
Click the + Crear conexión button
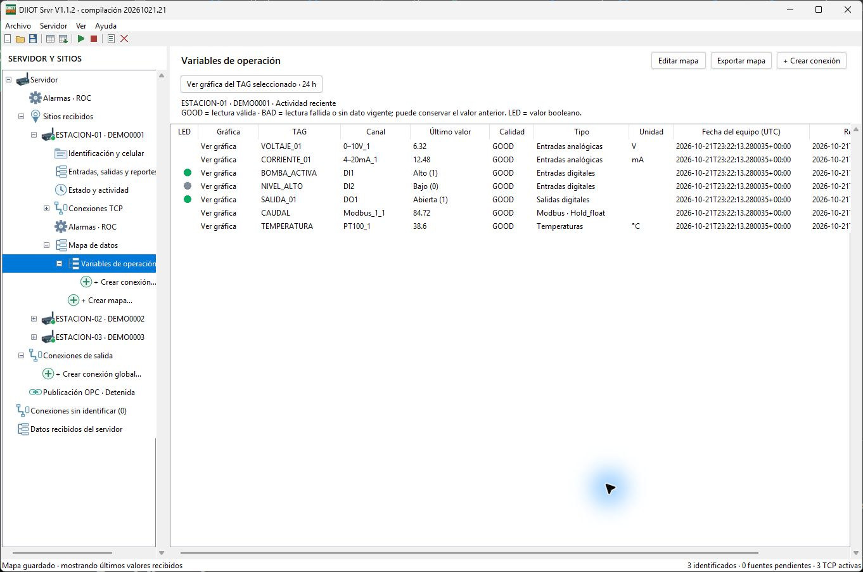click(812, 61)
